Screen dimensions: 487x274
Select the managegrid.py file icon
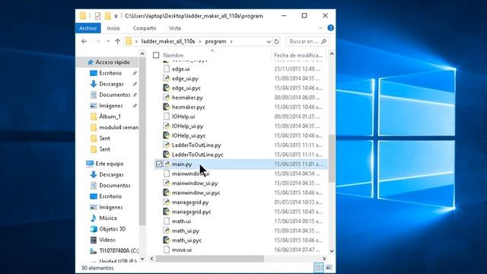167,202
